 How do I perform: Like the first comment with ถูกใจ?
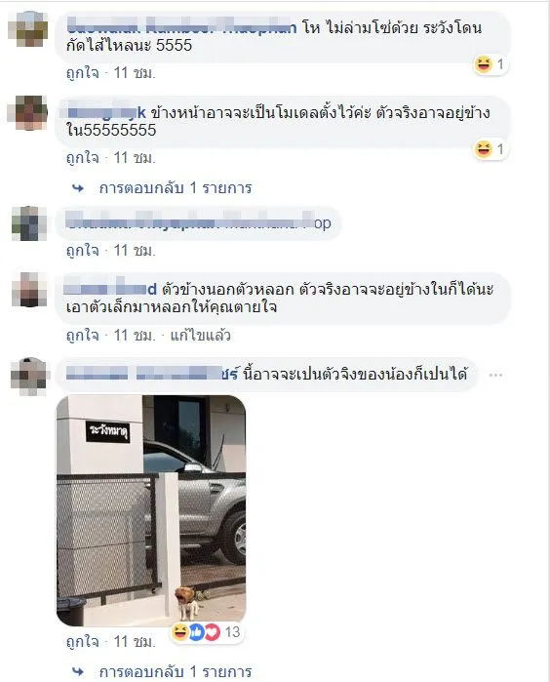click(x=83, y=73)
